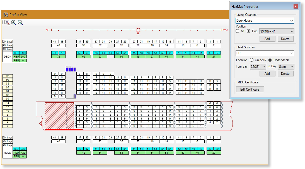
Task: Click Add under Heat Sources
Action: pyautogui.click(x=267, y=74)
